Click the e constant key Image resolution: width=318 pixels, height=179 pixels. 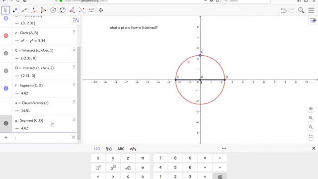coord(143,168)
